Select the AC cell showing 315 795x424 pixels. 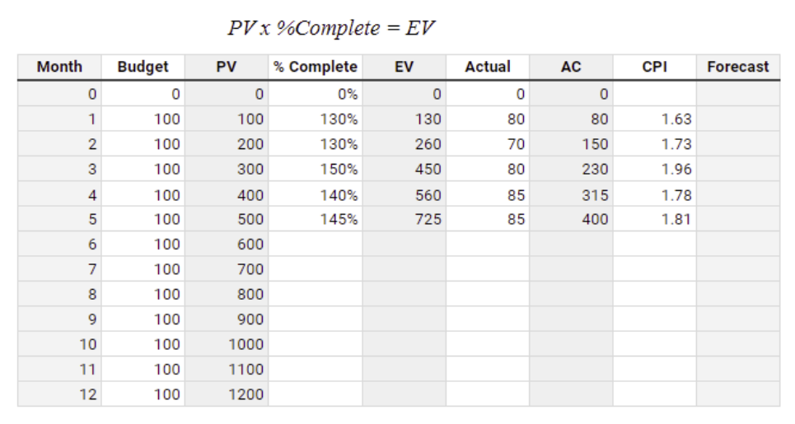(571, 195)
